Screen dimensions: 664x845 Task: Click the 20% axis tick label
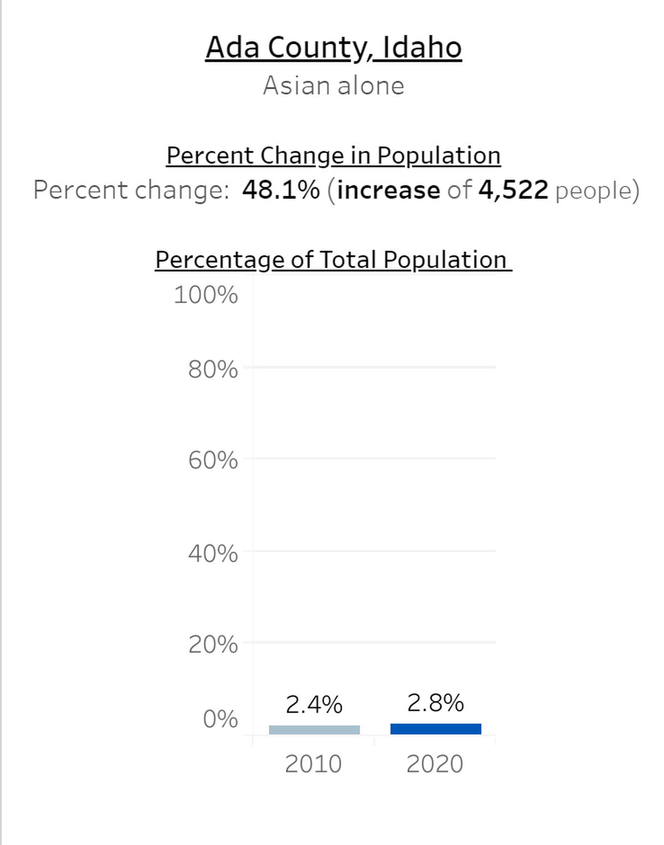pos(213,645)
